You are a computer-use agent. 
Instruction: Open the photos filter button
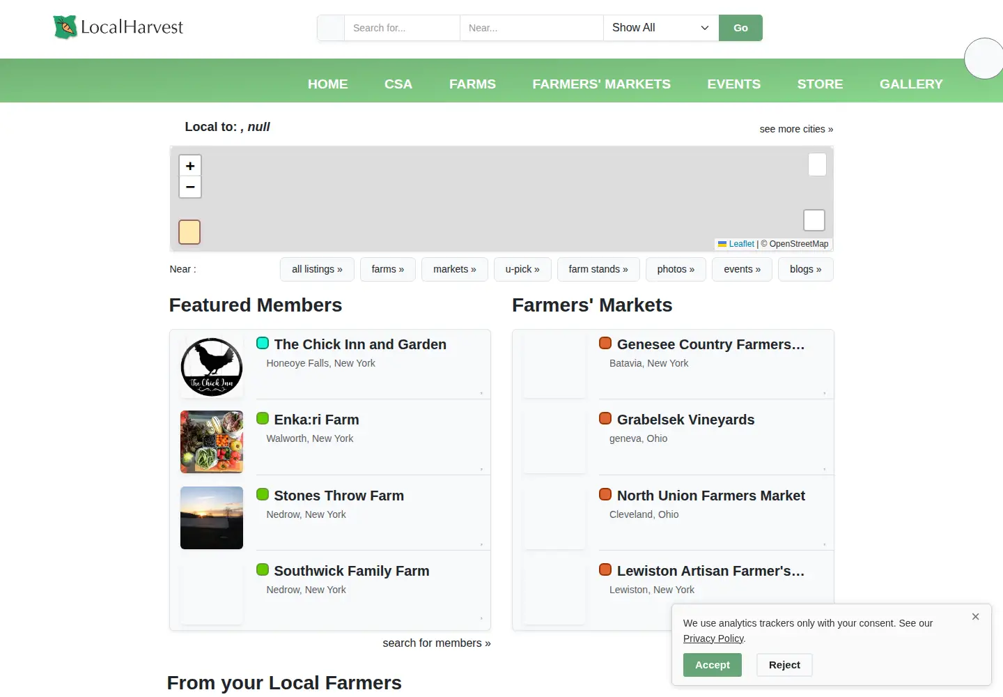pos(676,269)
